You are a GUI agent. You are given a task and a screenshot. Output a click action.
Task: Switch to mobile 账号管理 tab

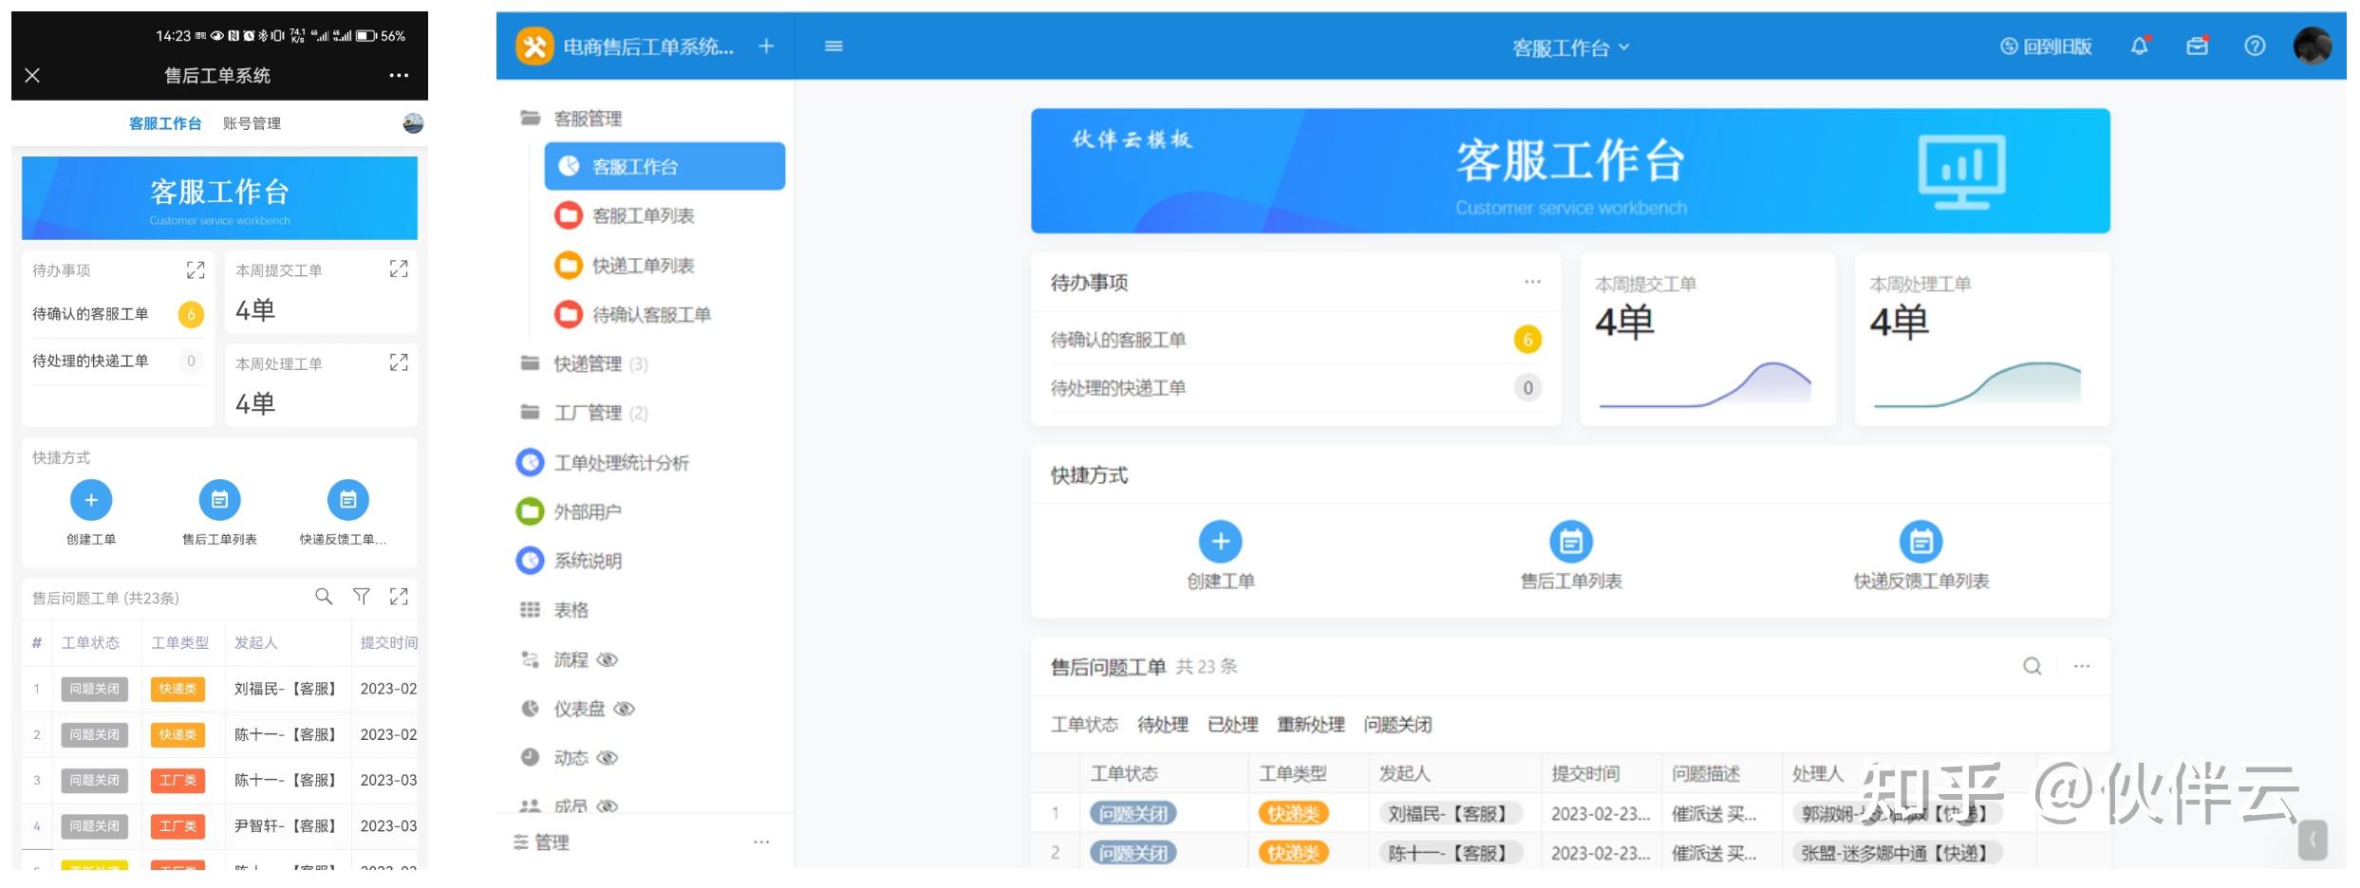(x=252, y=123)
